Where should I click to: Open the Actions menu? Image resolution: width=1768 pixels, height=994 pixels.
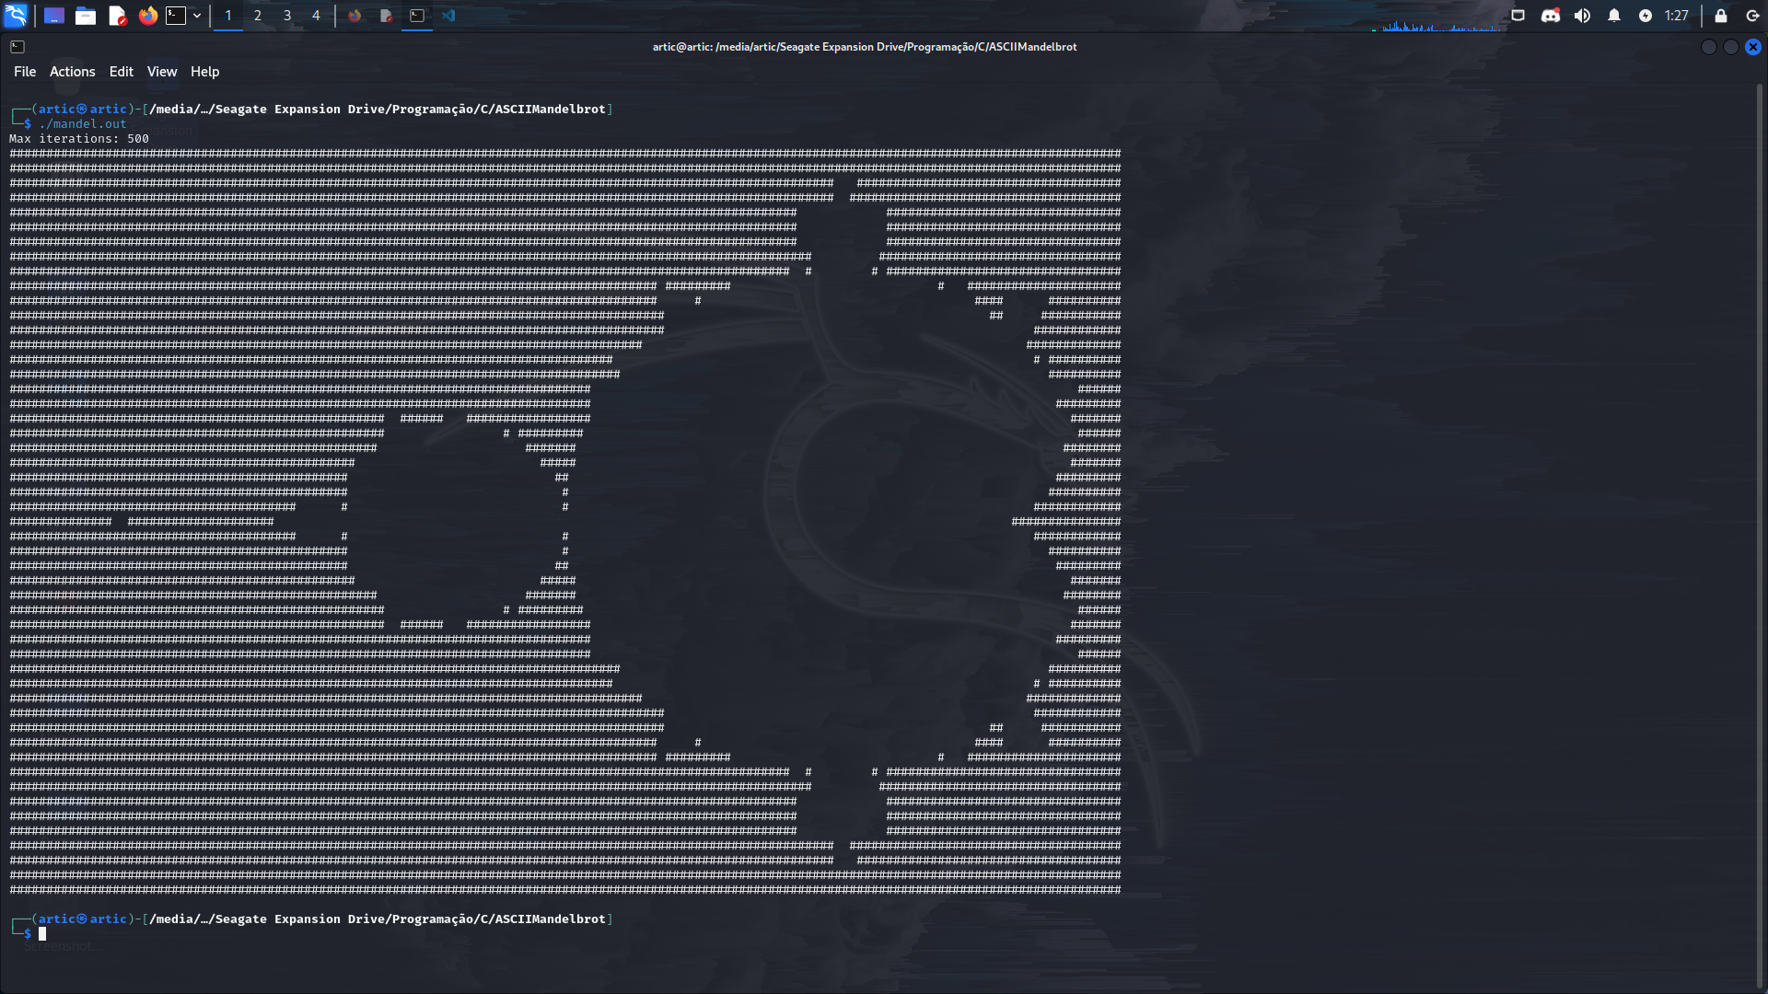(x=72, y=72)
